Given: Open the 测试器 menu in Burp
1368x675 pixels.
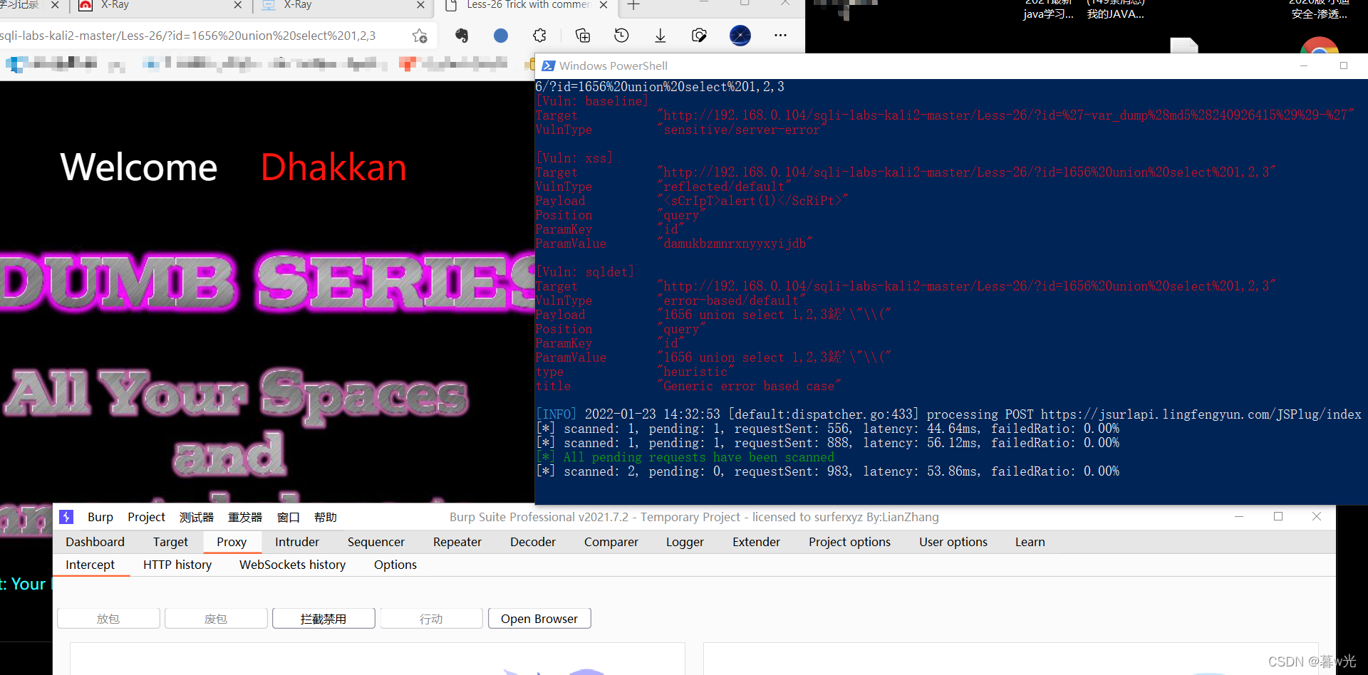Looking at the screenshot, I should pyautogui.click(x=197, y=517).
